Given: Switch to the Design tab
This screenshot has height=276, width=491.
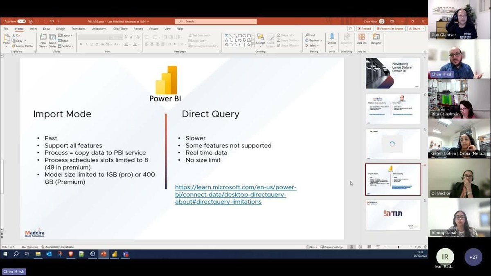Looking at the screenshot, I should tap(61, 29).
